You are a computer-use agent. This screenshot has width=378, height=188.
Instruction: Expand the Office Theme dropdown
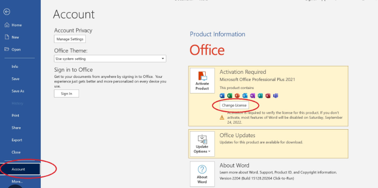click(110, 59)
